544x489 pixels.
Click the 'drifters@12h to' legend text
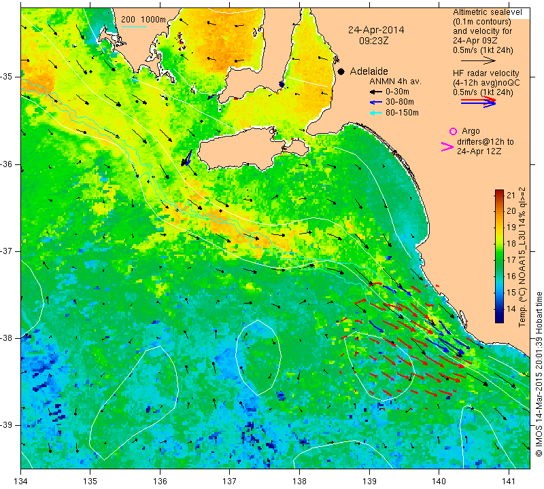(x=486, y=142)
